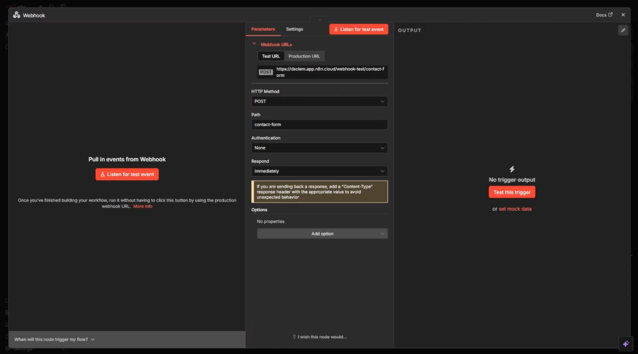Expand the Add option dropdown
638x354 pixels.
322,234
